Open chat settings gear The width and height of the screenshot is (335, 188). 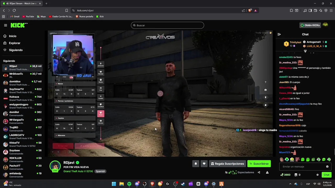coord(317,175)
